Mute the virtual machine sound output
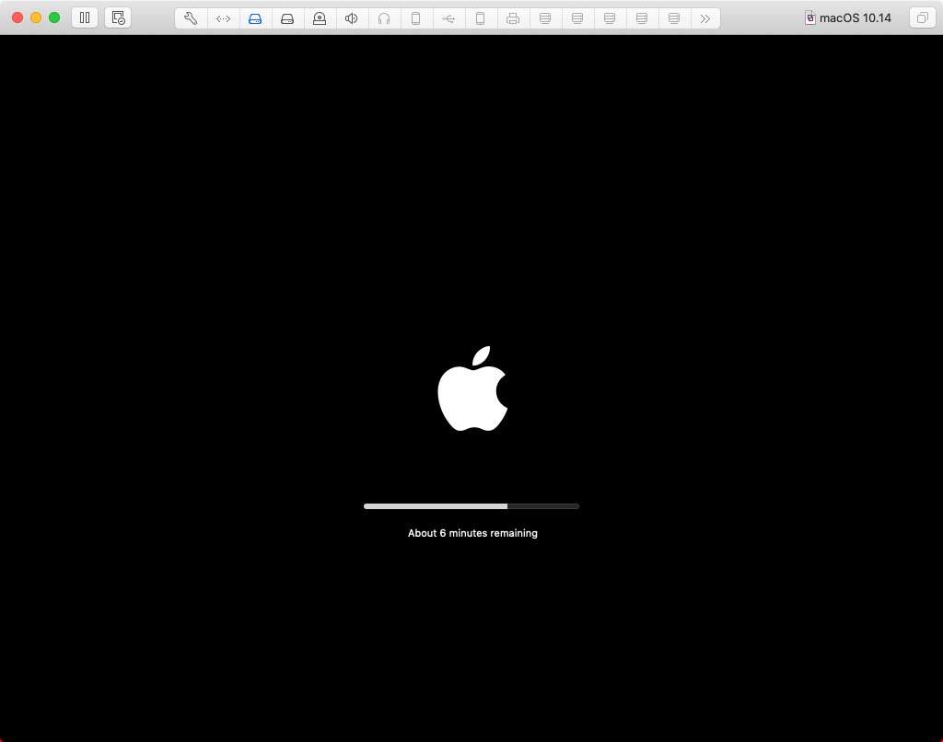 click(x=352, y=17)
